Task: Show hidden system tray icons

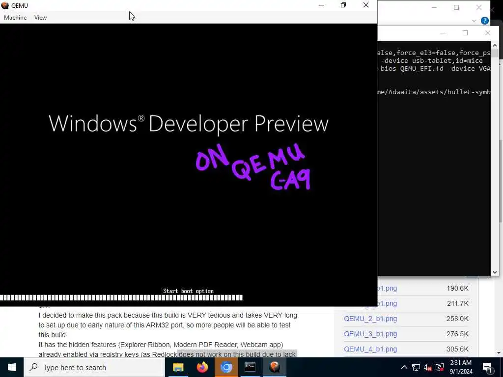Action: coord(404,367)
